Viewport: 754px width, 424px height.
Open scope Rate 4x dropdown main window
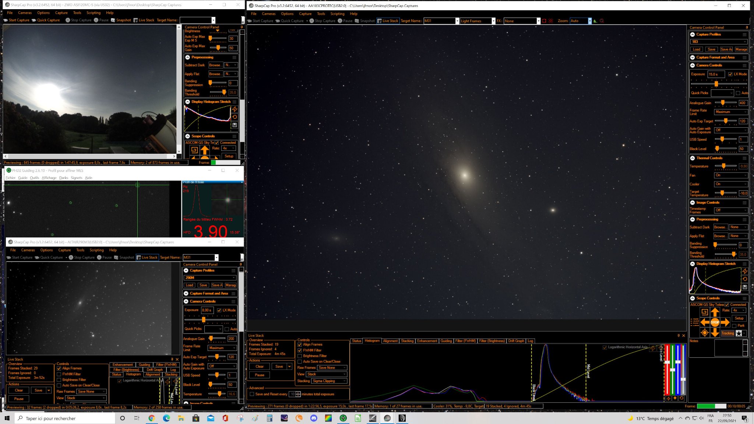(739, 310)
